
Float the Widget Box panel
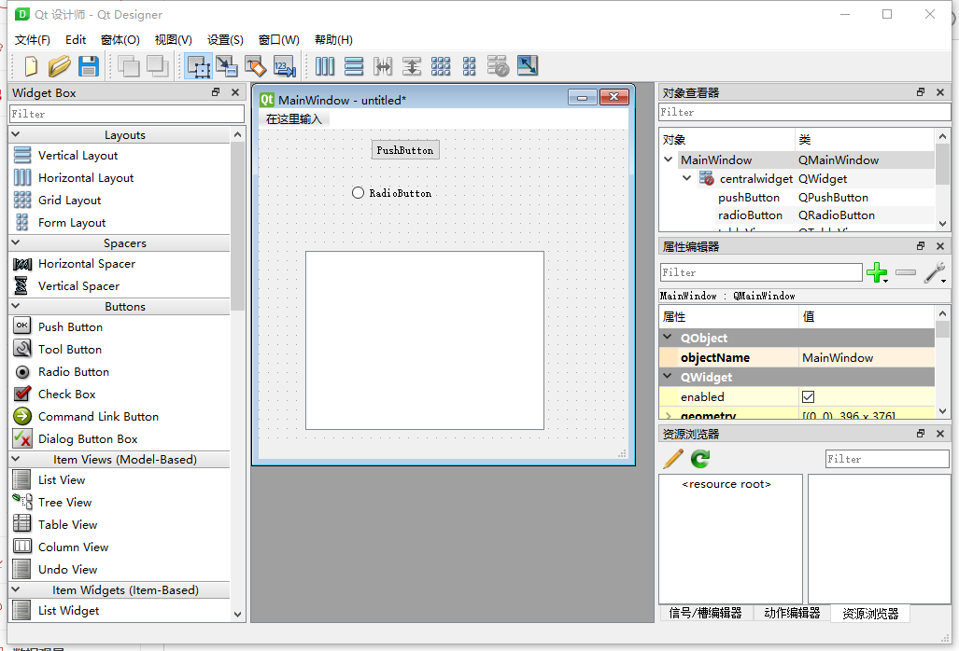[x=216, y=92]
